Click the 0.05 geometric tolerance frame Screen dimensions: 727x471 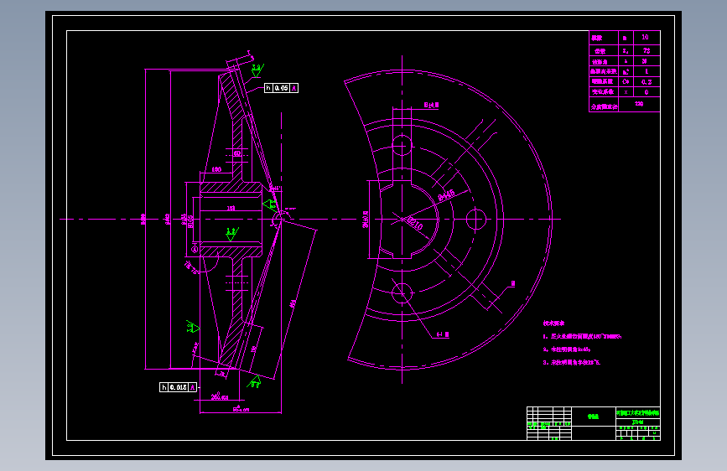click(x=281, y=88)
